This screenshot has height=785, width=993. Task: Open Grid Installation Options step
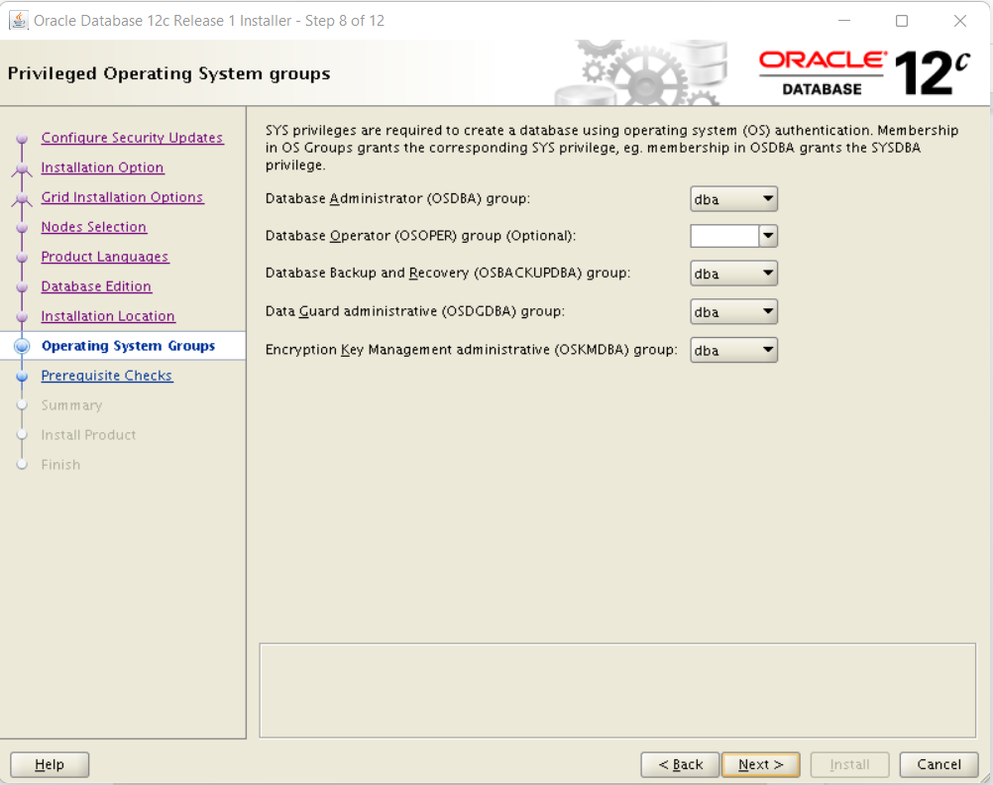122,197
